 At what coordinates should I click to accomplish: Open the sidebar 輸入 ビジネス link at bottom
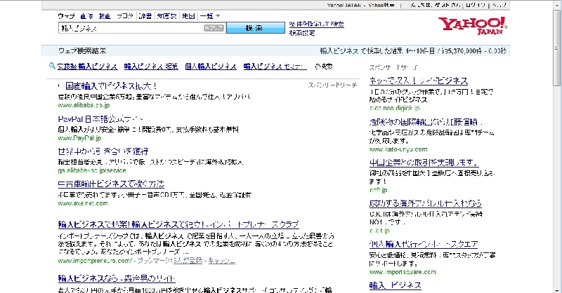point(396,285)
